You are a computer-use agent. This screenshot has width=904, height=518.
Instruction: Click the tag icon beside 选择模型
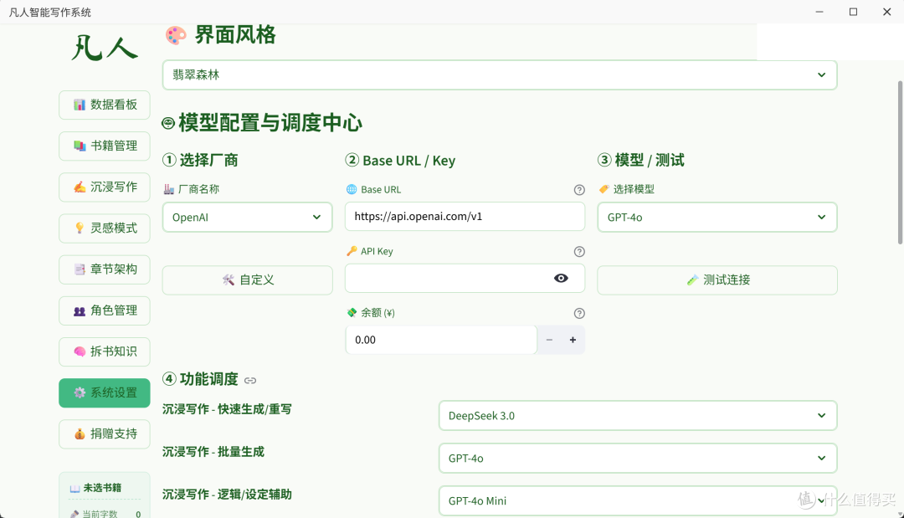(604, 189)
